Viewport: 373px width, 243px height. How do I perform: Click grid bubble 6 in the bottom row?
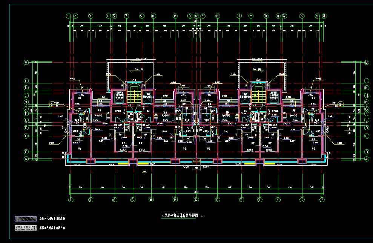point(114,200)
